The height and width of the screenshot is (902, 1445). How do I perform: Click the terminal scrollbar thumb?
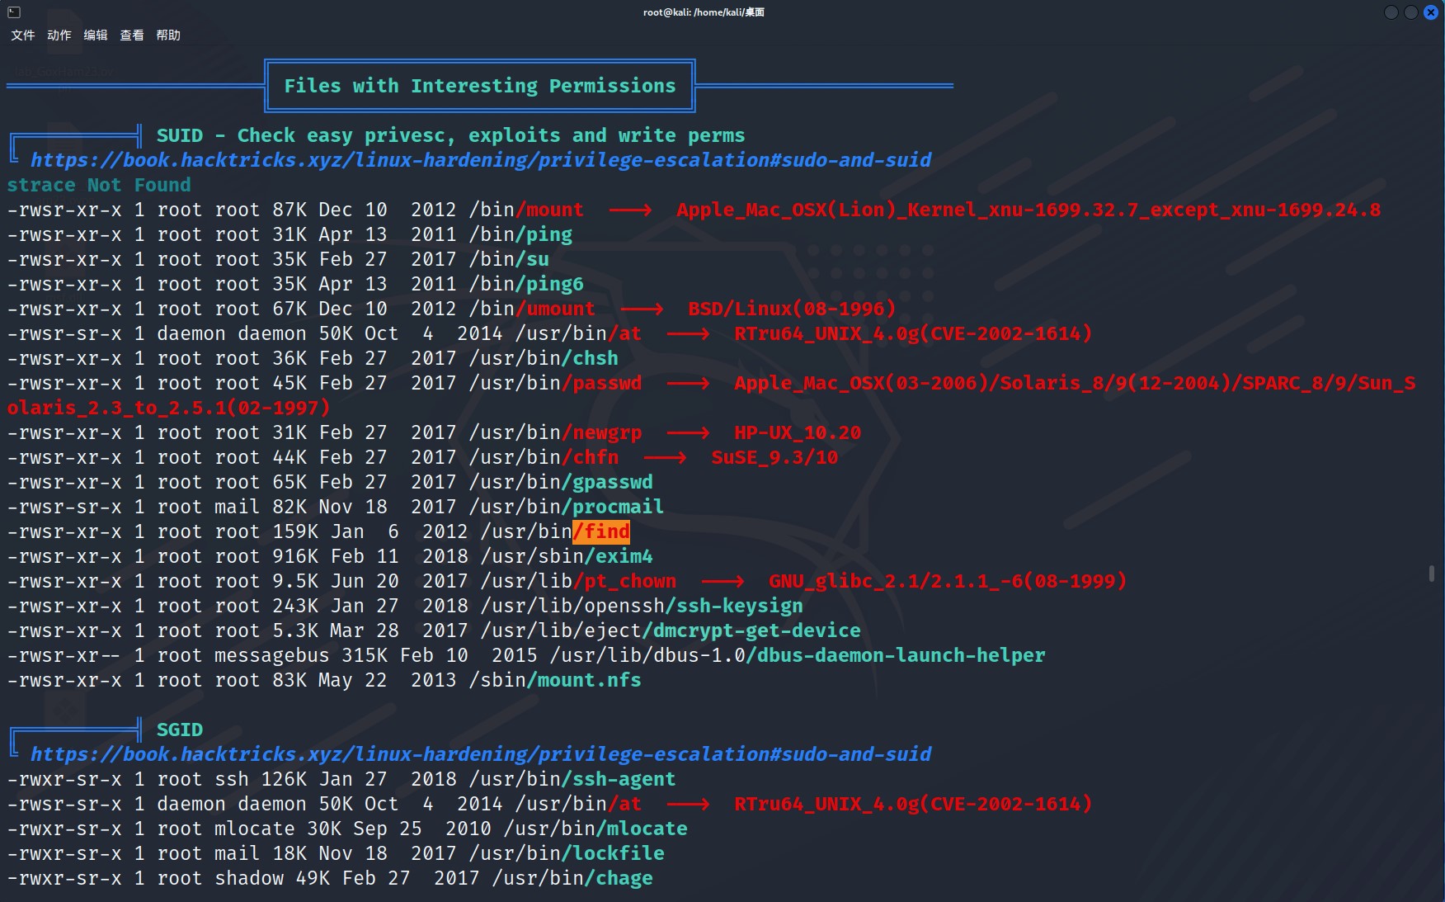(x=1431, y=573)
